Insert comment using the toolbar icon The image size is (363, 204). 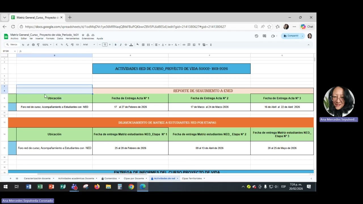[189, 45]
